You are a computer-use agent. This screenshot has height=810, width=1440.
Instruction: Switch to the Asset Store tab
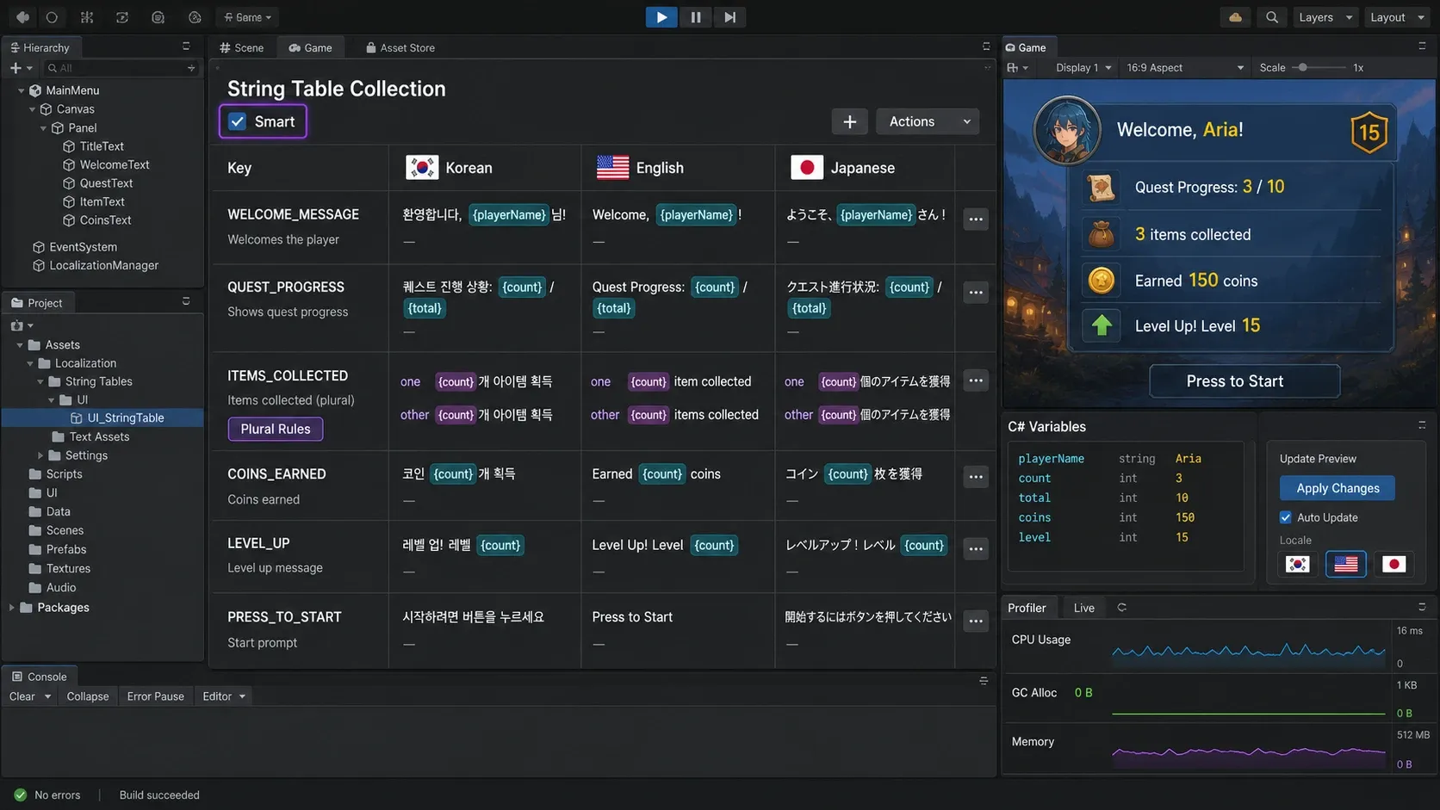[400, 48]
